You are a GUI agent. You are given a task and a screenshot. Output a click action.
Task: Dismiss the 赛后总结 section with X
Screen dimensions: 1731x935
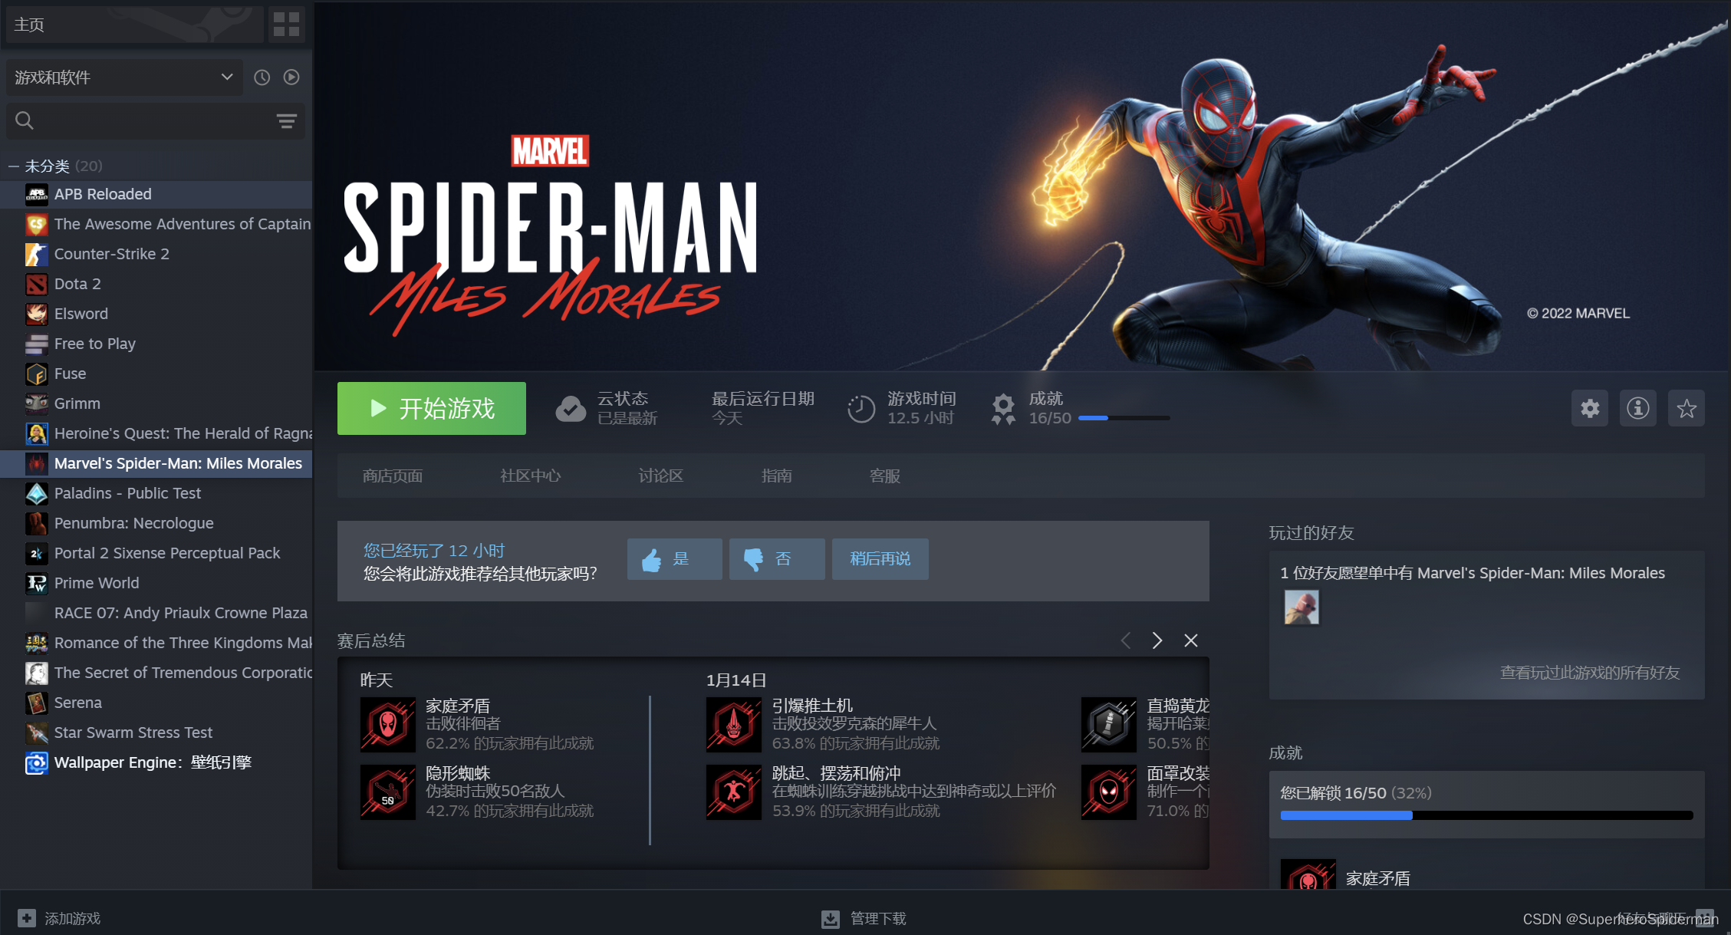click(1190, 640)
